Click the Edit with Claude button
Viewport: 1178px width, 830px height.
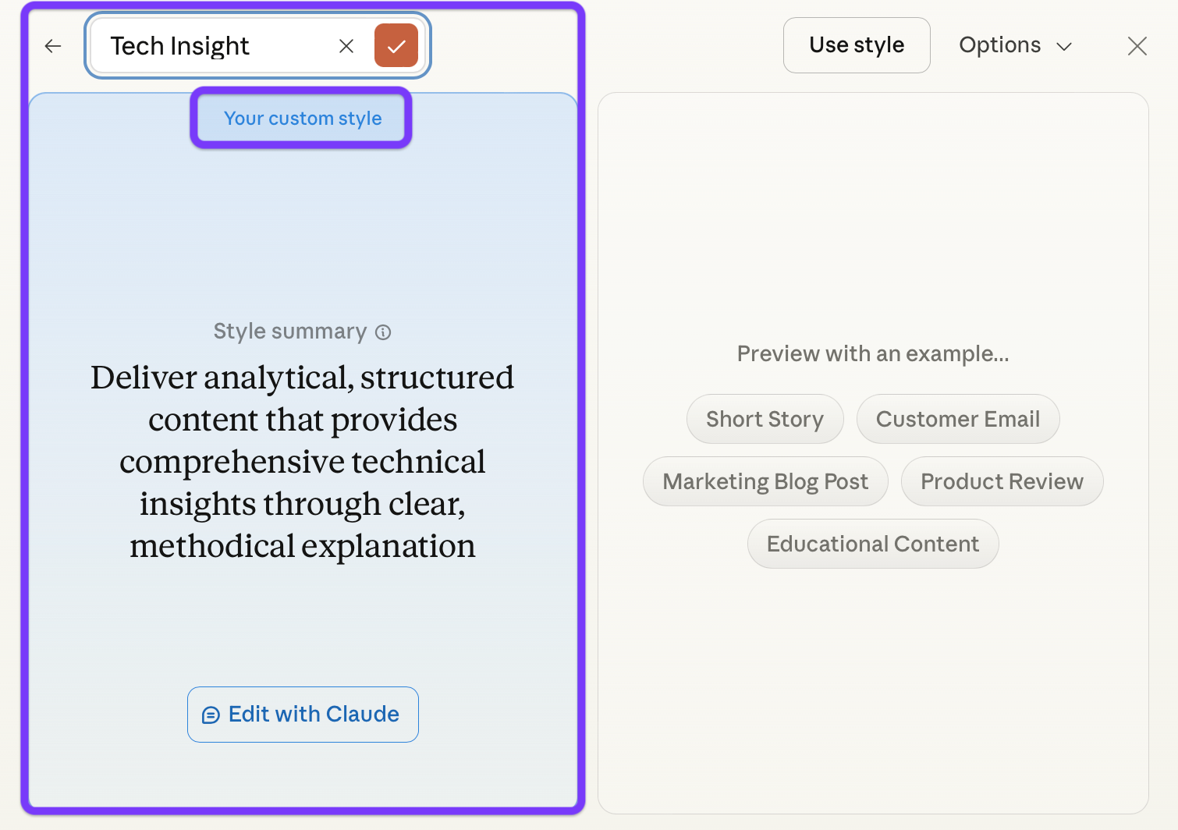pyautogui.click(x=303, y=715)
